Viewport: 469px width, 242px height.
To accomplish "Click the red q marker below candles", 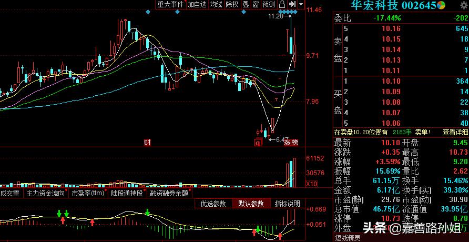I will pos(258,143).
